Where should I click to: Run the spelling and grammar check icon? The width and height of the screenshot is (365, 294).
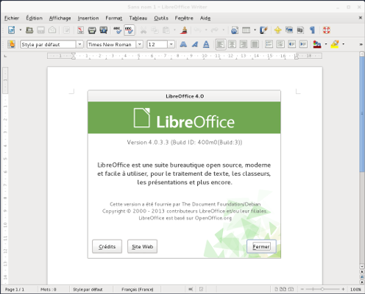point(118,30)
